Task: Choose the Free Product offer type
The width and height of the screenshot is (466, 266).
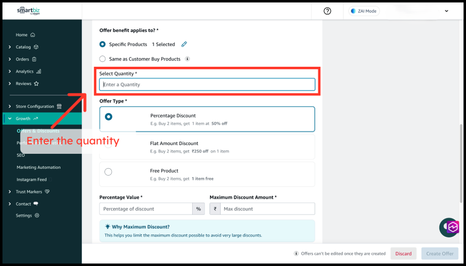Action: 108,172
